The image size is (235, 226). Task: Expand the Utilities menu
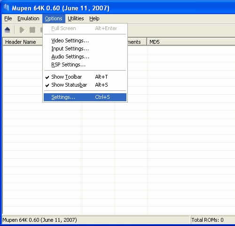[x=76, y=18]
